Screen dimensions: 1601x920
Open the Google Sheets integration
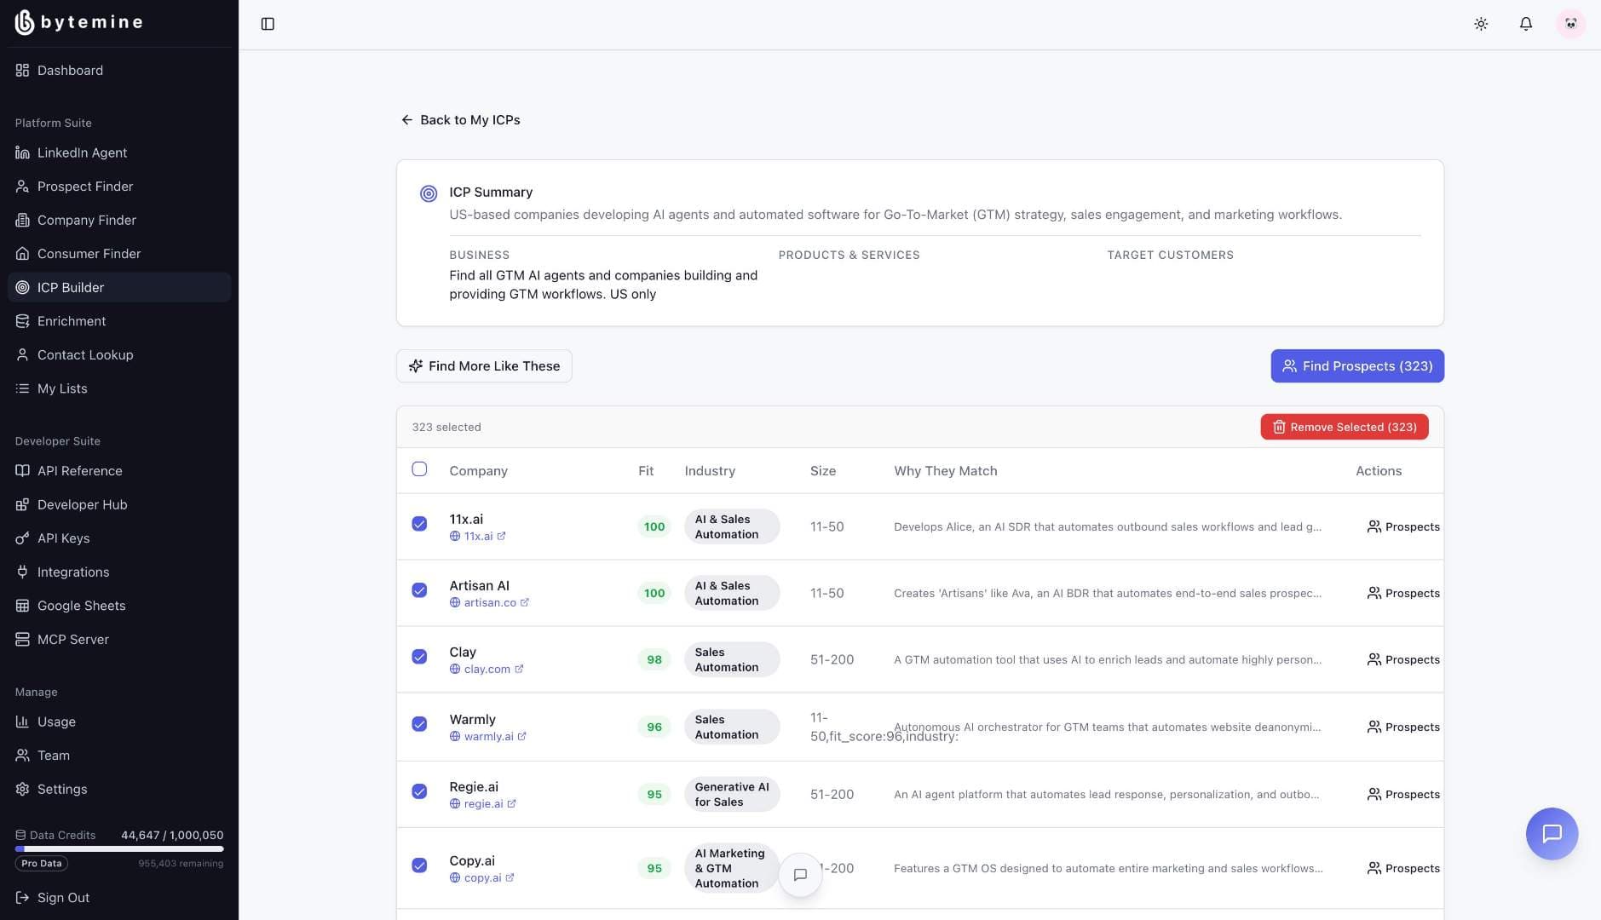(x=81, y=605)
